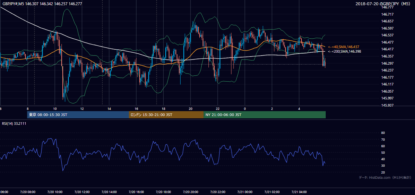Click price axis value 146.297
Image resolution: width=415 pixels, height=195 pixels.
[x=387, y=63]
